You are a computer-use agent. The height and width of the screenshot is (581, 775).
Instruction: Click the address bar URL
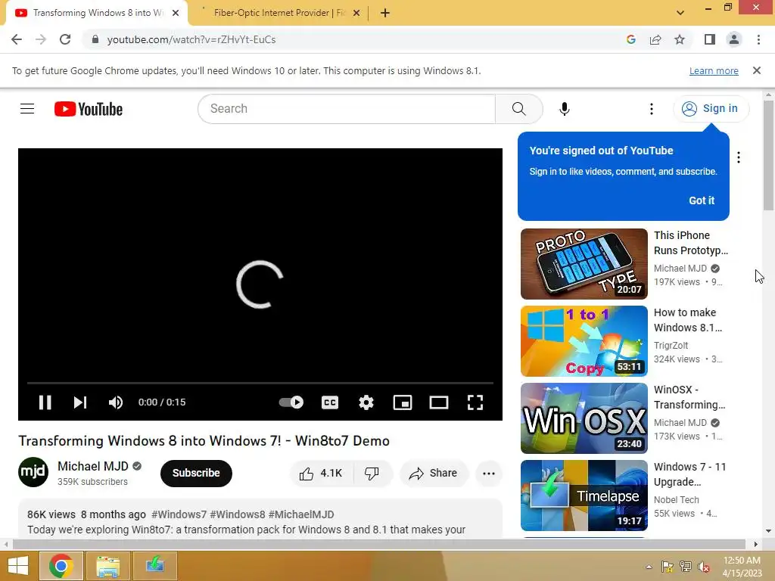191,39
